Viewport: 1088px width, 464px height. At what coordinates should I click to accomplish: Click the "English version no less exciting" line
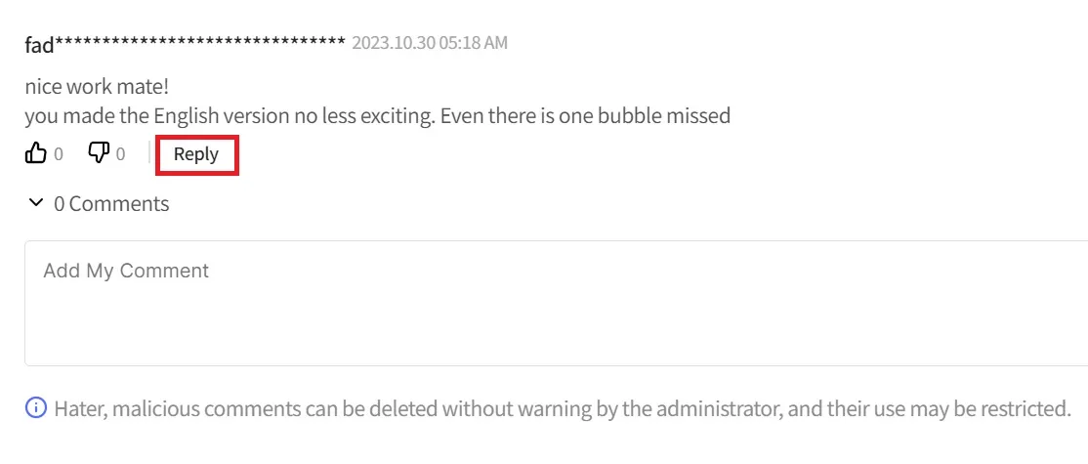(377, 115)
